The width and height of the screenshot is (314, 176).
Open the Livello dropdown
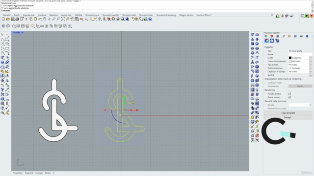point(311,58)
